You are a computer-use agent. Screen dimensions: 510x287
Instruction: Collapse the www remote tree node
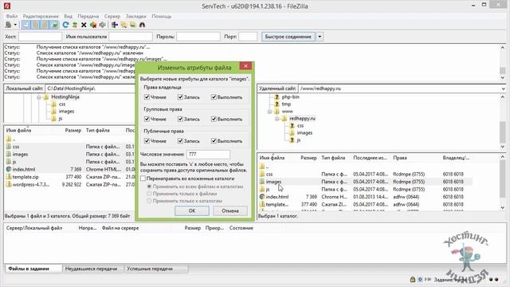tap(269, 112)
